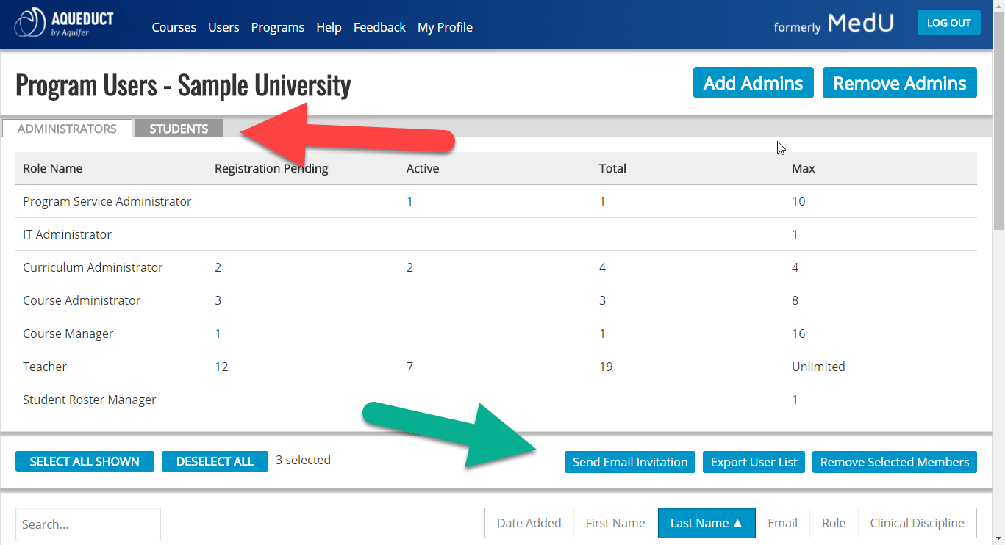1005x545 pixels.
Task: Click the SELECT ALL SHOWN button
Action: coord(85,461)
